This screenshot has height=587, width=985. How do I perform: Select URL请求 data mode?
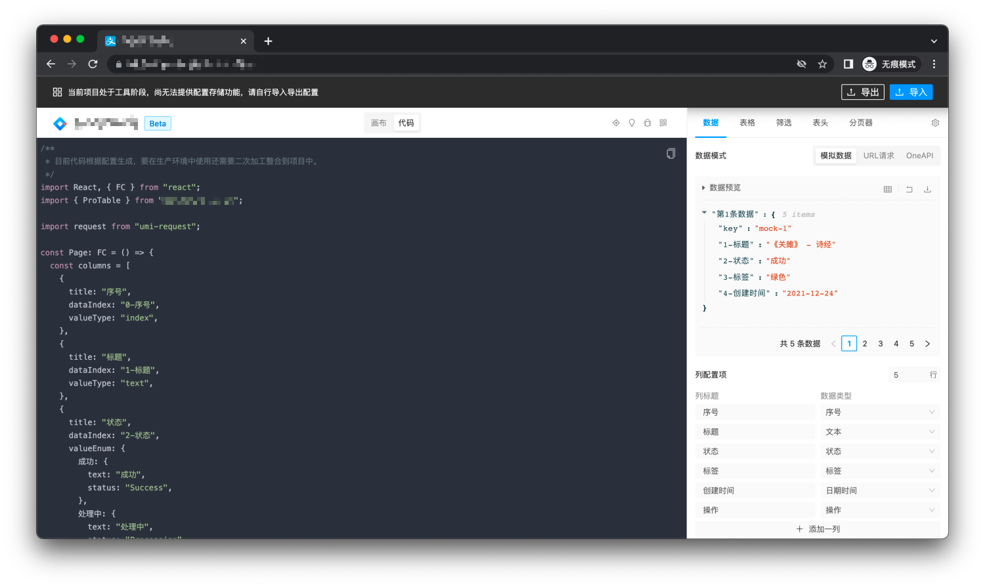pos(879,156)
